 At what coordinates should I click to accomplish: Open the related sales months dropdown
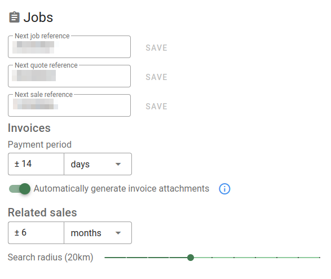click(x=98, y=233)
